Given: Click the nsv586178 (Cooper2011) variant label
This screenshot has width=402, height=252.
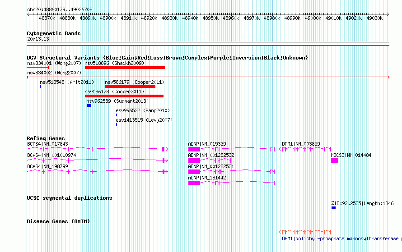Looking at the screenshot, I should click(x=114, y=92).
